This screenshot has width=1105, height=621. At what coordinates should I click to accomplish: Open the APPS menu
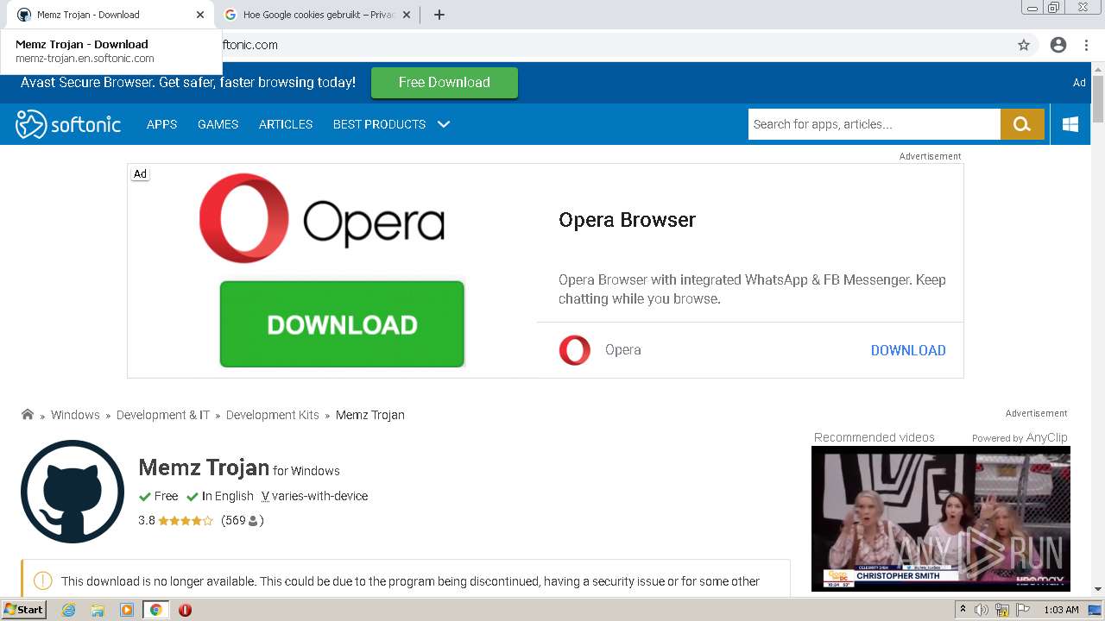[x=161, y=124]
